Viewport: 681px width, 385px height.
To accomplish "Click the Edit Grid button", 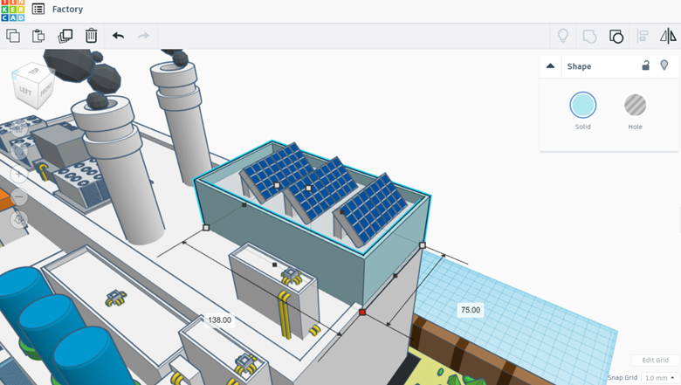I will click(x=655, y=360).
